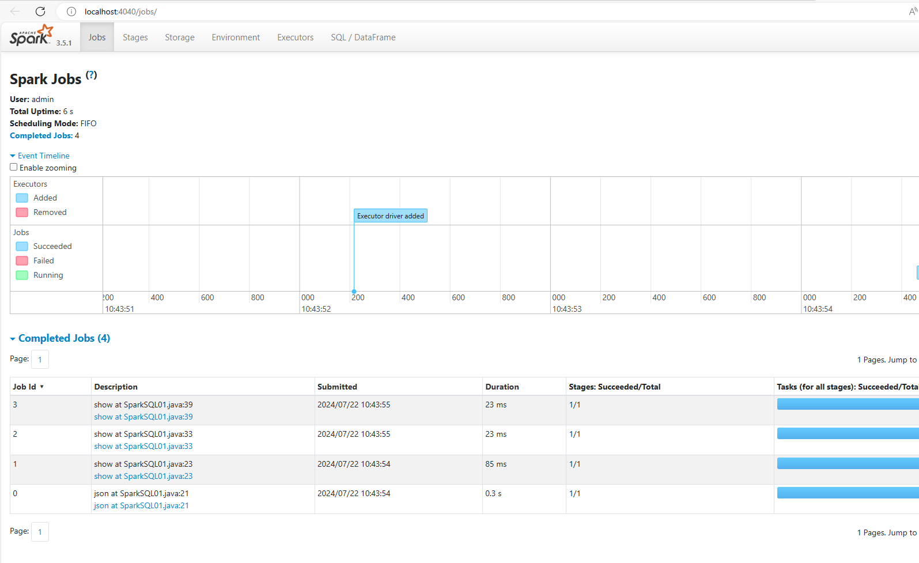The image size is (919, 563).
Task: Reload the page with browser refresh icon
Action: [40, 12]
